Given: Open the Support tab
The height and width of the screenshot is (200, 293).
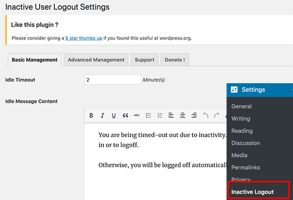Looking at the screenshot, I should click(144, 60).
